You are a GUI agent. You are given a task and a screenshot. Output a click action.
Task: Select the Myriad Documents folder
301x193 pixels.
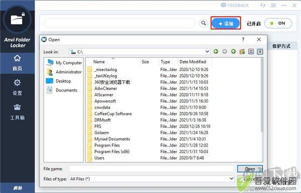[x=112, y=139]
